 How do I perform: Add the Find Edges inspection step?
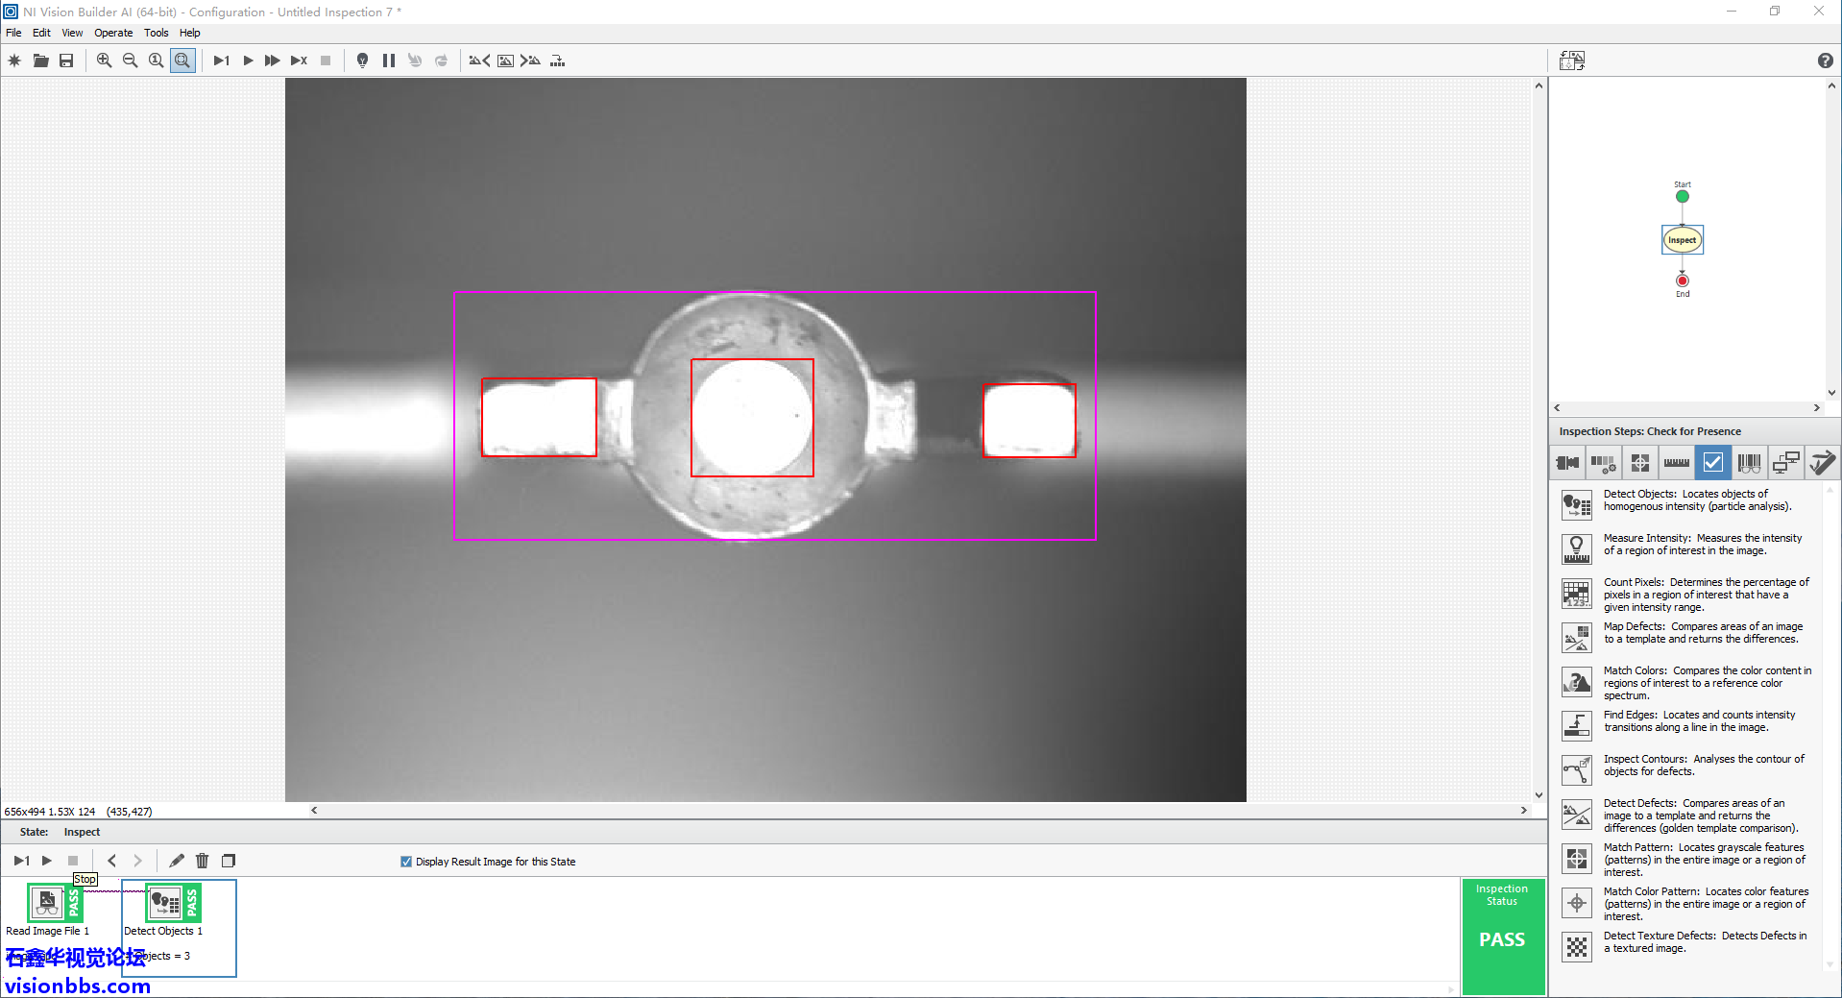tap(1576, 724)
